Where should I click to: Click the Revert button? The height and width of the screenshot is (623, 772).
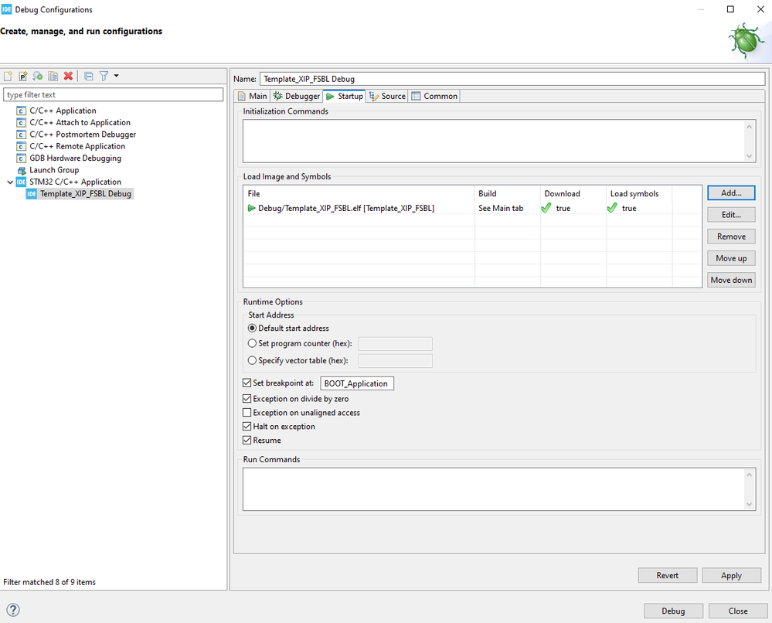pos(668,575)
